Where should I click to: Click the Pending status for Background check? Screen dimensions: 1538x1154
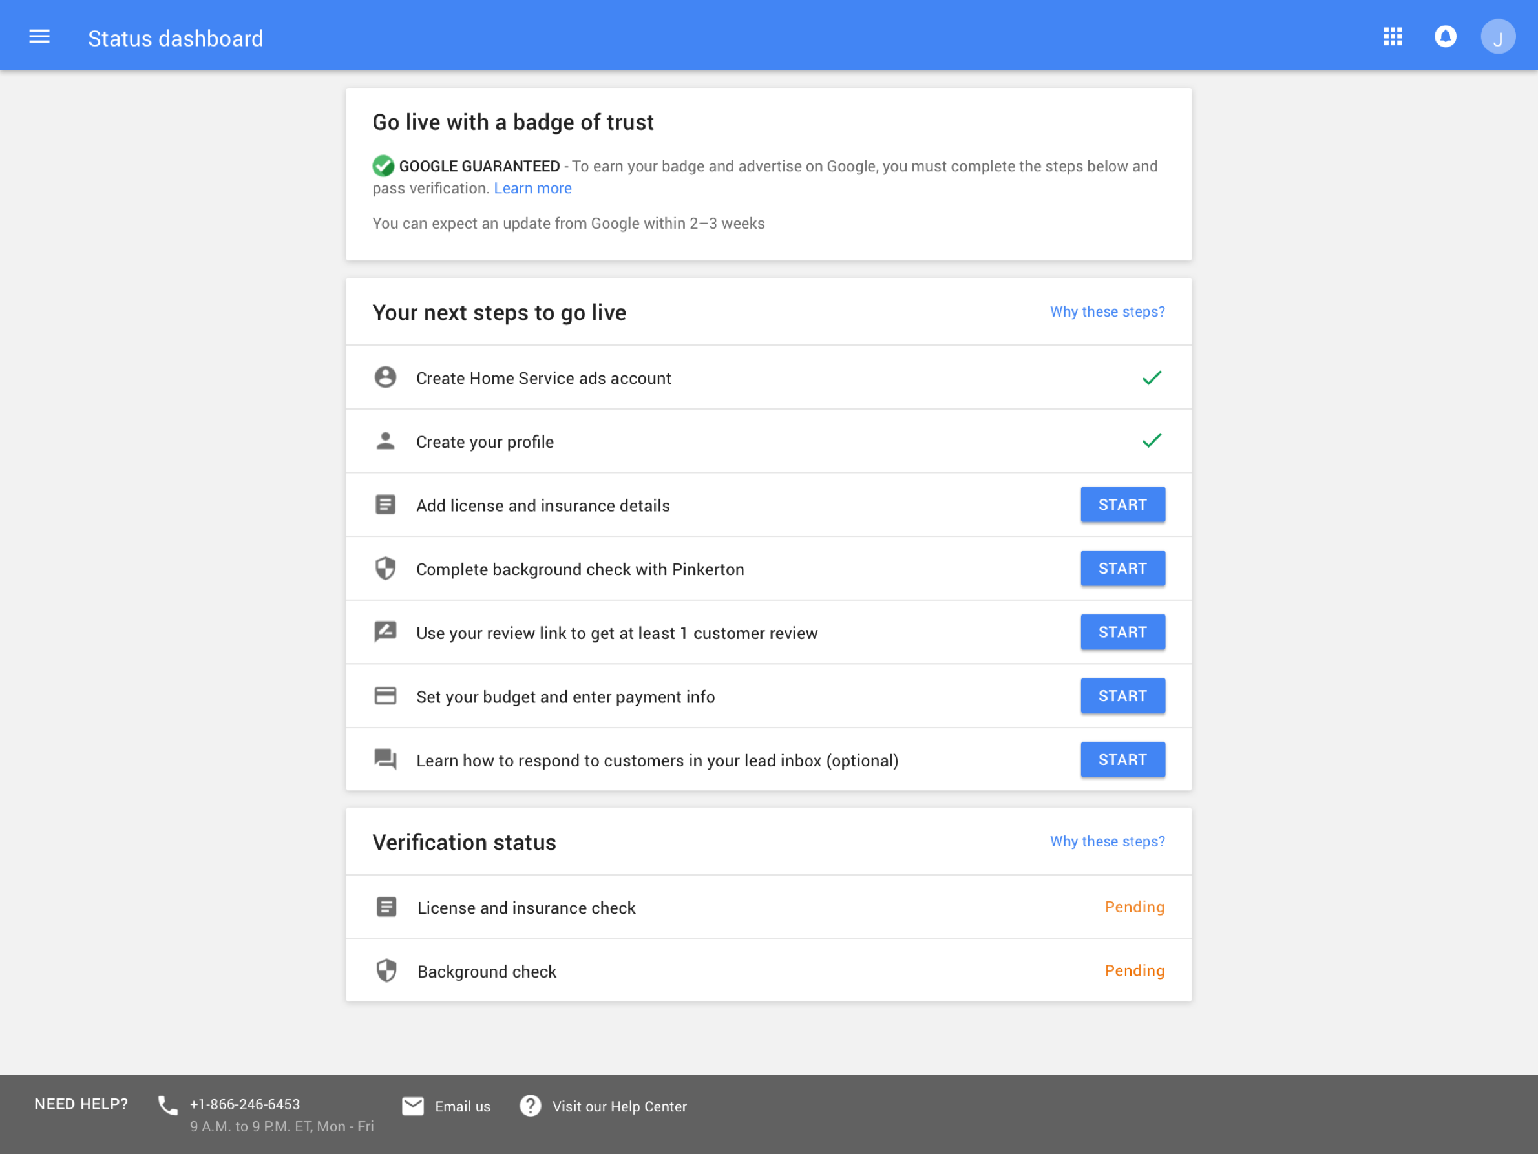click(x=1135, y=970)
